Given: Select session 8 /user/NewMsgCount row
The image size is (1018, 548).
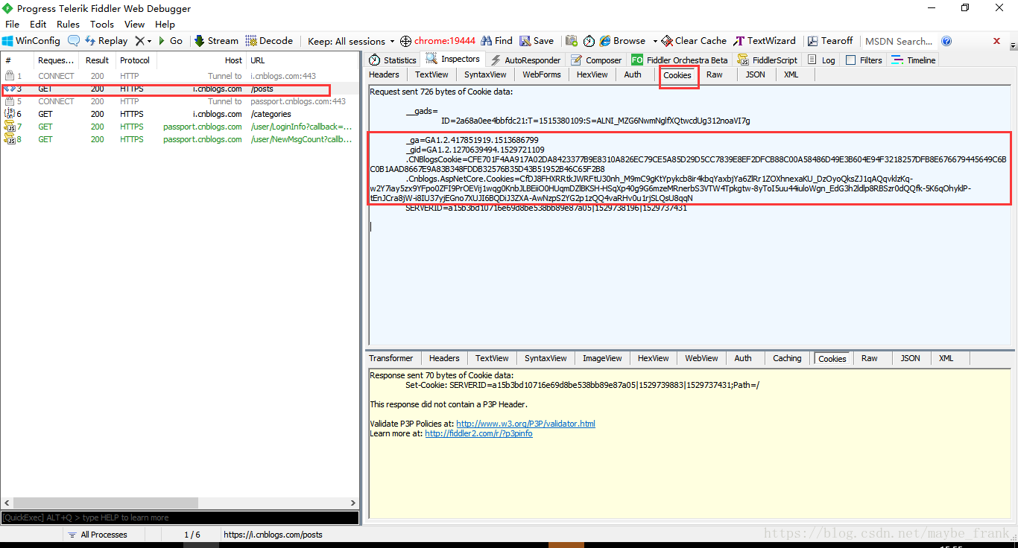Looking at the screenshot, I should click(x=179, y=139).
